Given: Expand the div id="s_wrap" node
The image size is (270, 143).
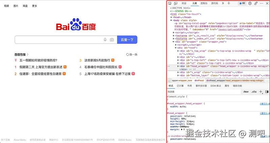Looking at the screenshot, I should (178, 72).
